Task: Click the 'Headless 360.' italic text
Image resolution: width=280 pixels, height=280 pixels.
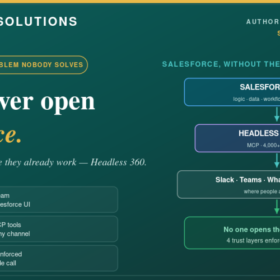Action: click(119, 162)
